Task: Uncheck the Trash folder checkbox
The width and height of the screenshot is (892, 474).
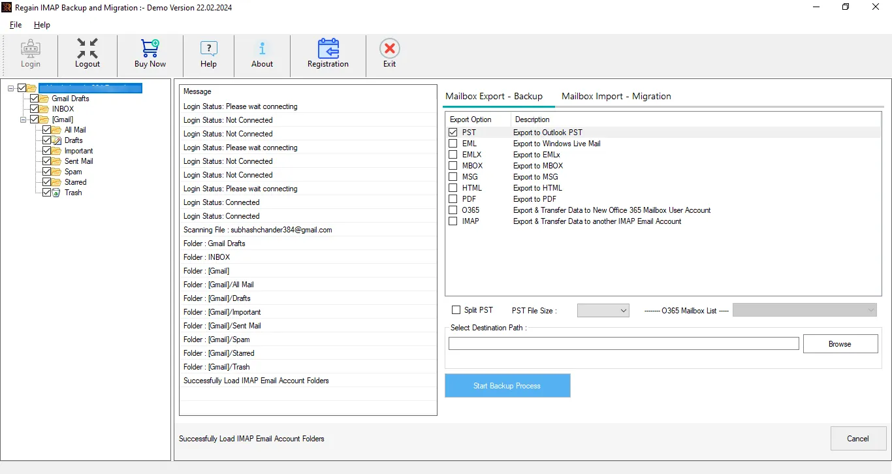Action: pos(47,193)
